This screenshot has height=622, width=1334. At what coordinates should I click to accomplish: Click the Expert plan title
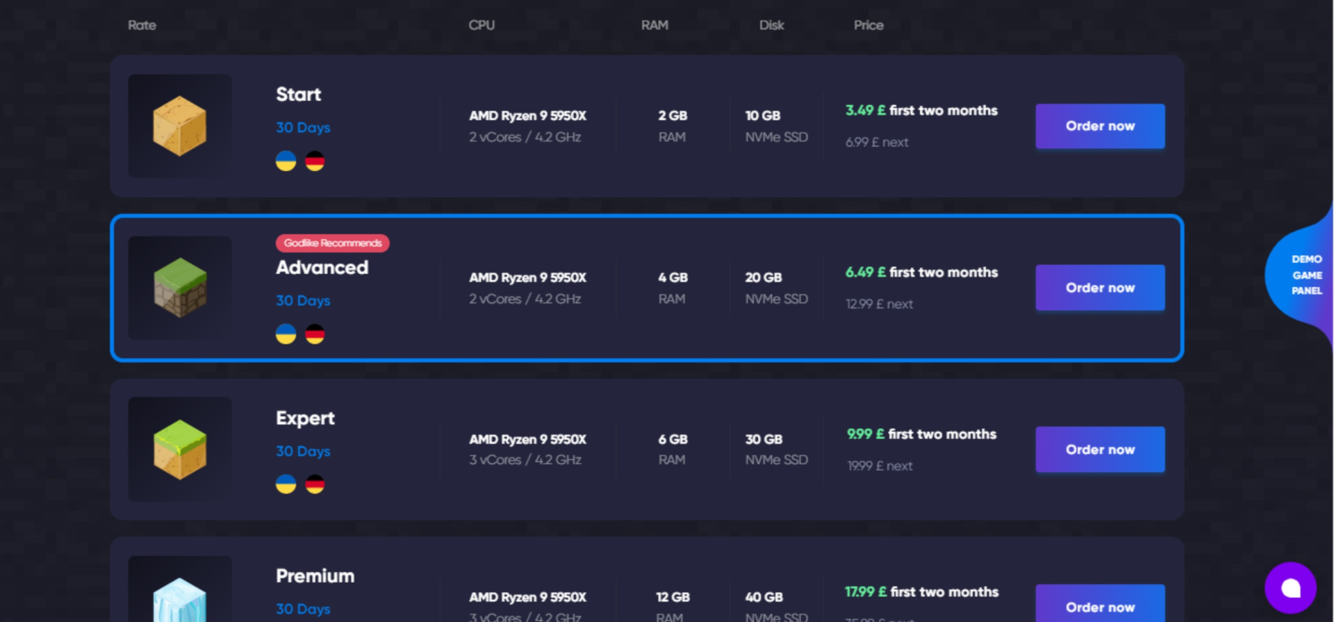pyautogui.click(x=305, y=418)
